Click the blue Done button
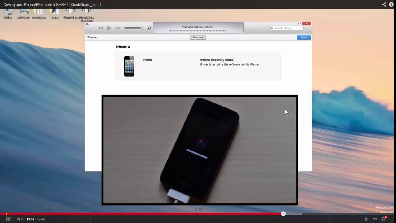Image resolution: width=396 pixels, height=223 pixels. pyautogui.click(x=304, y=37)
